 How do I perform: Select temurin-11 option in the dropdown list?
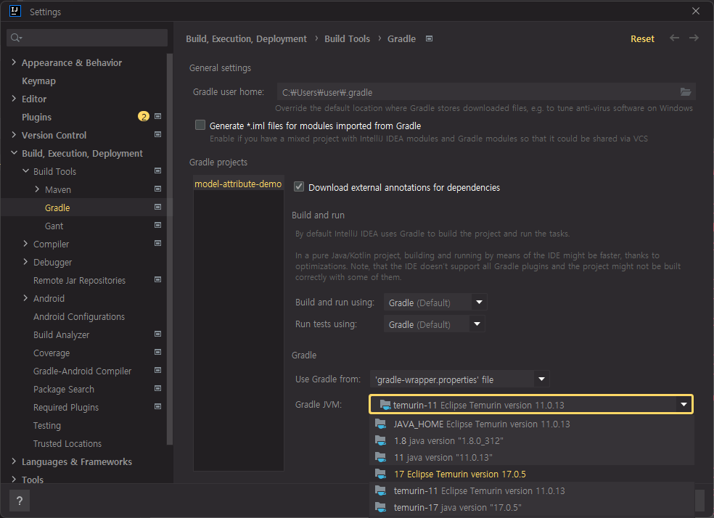click(532, 490)
